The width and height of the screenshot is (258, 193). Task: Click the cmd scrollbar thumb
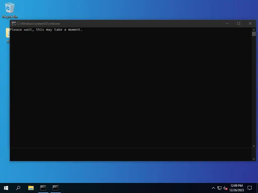click(254, 34)
